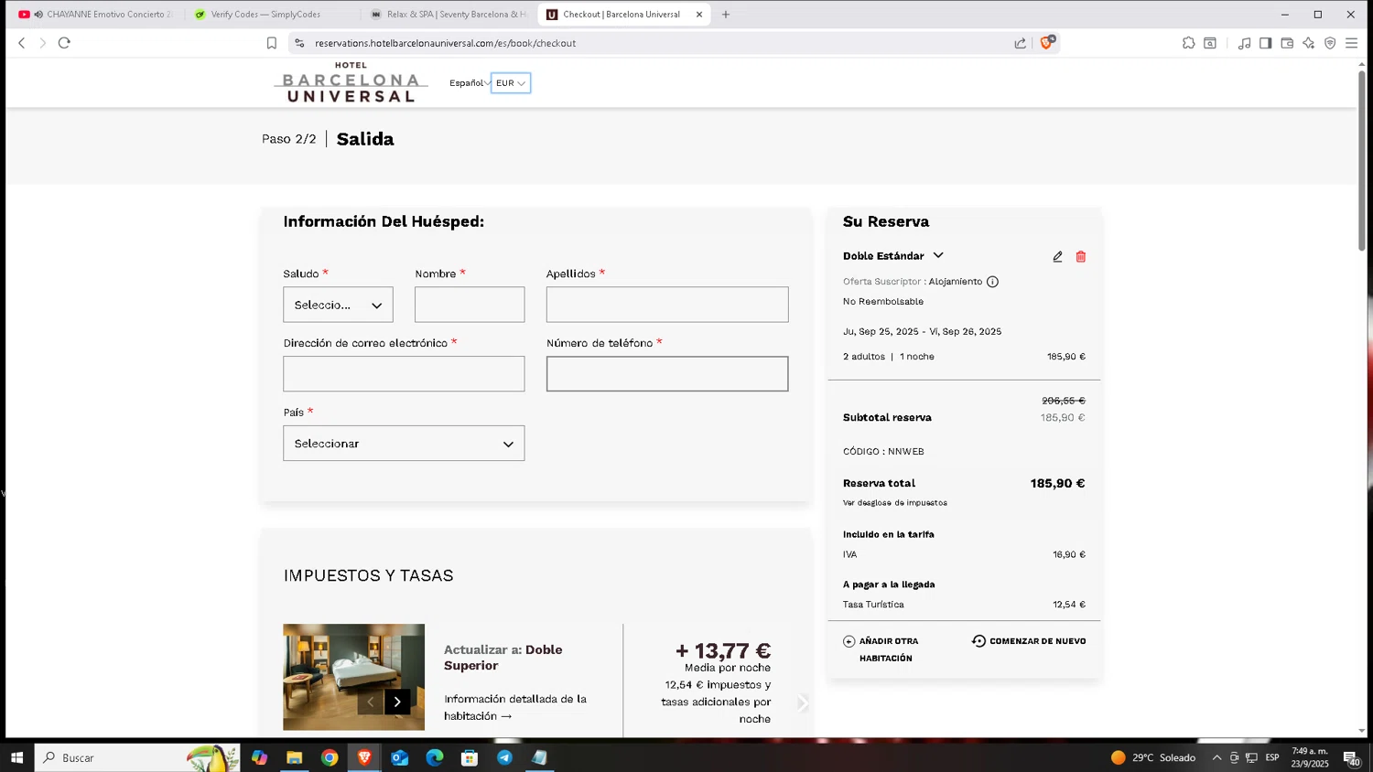Click the email address input field

coord(404,374)
